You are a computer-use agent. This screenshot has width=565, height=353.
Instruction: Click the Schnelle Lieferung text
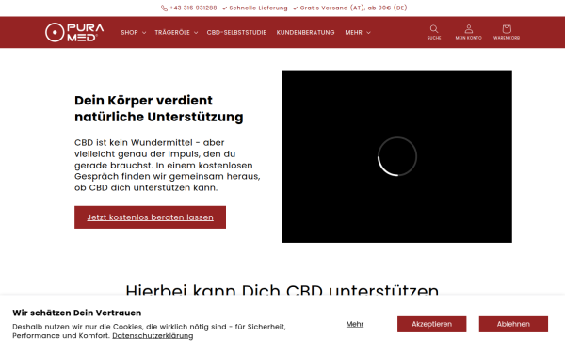tap(258, 8)
